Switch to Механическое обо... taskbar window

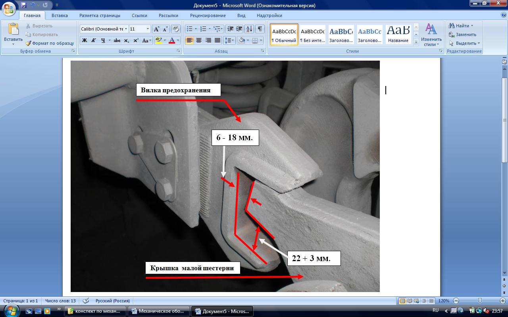[x=159, y=311]
